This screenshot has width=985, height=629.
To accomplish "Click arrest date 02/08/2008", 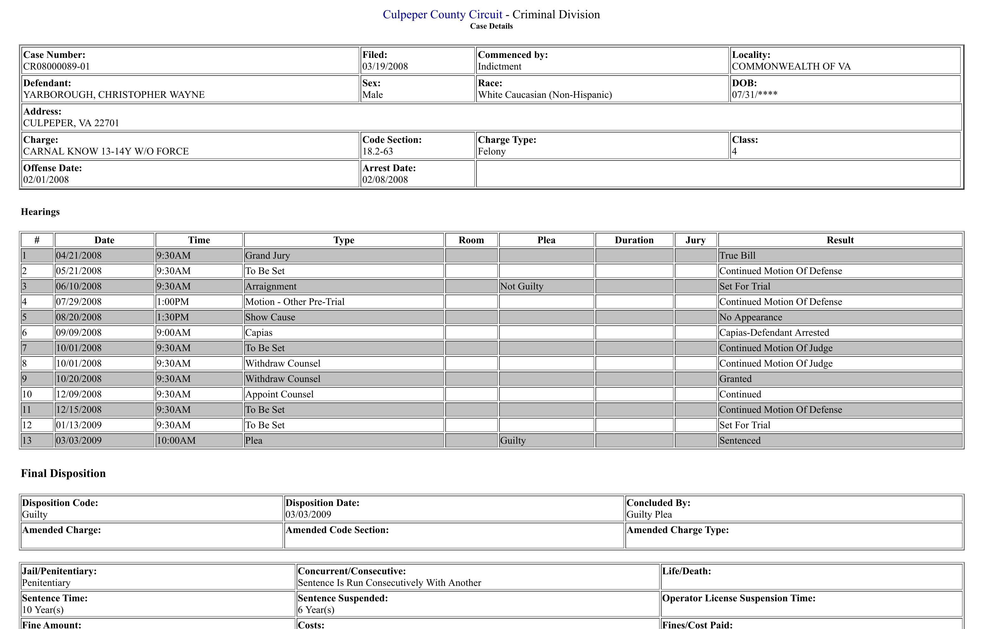I will pos(385,180).
